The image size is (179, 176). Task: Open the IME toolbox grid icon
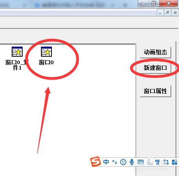(174, 162)
